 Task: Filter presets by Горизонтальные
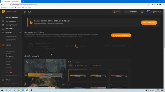point(81,66)
